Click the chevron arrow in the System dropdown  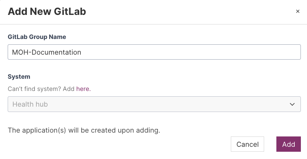coord(292,104)
